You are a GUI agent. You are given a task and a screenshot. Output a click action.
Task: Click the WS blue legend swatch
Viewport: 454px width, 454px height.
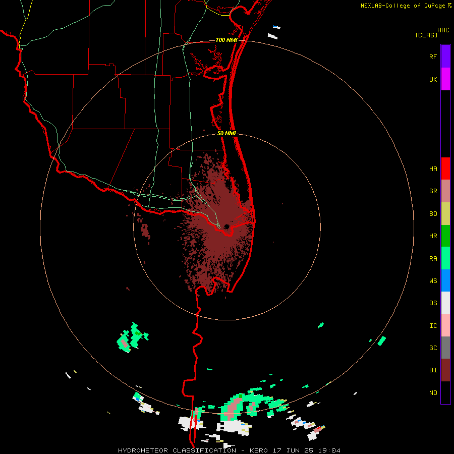[445, 280]
